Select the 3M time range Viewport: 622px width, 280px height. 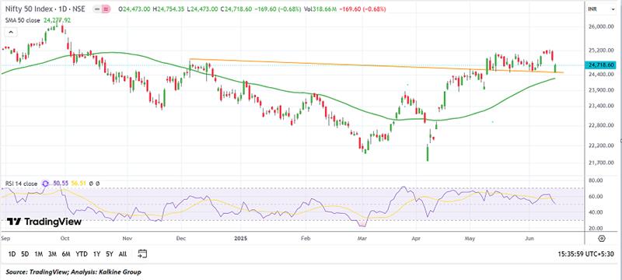point(52,254)
